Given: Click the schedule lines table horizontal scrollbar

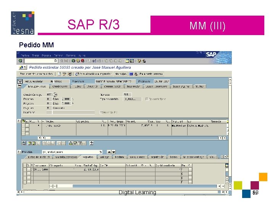Looking at the screenshot, I should click(137, 186).
